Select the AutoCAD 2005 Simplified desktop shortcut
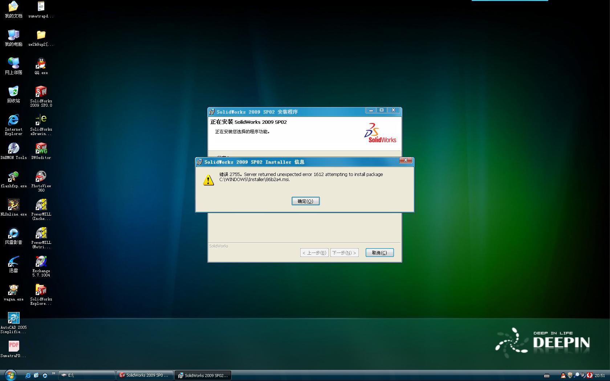Screen dimensions: 610x381 pyautogui.click(x=13, y=323)
